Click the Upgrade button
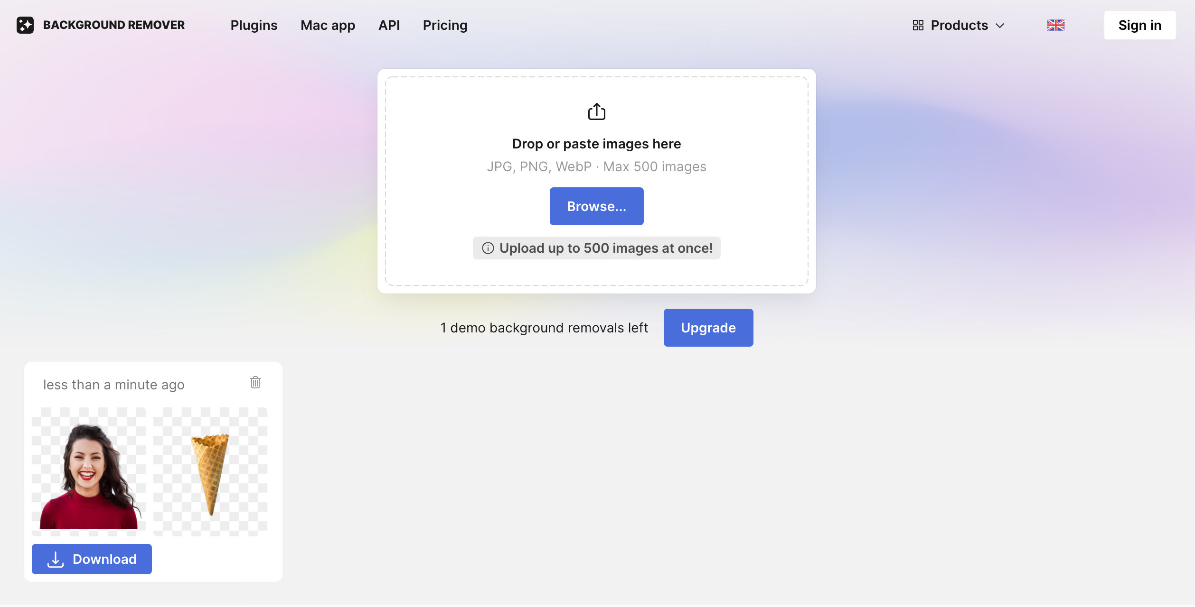The height and width of the screenshot is (607, 1195). point(708,328)
